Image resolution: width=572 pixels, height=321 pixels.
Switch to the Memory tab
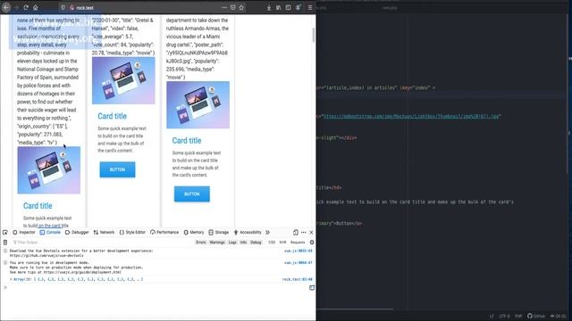[194, 232]
